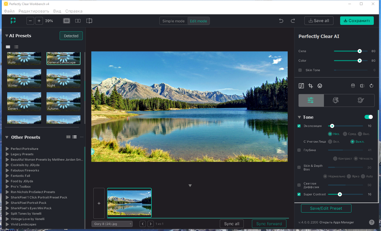Click the fit-to-screen icon in top left
Image resolution: width=381 pixels, height=231 pixels.
click(x=13, y=21)
